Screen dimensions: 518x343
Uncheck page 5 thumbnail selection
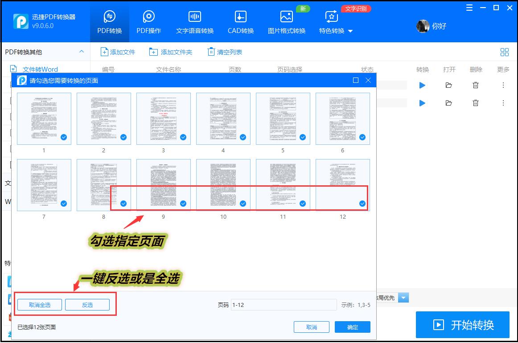pyautogui.click(x=302, y=138)
